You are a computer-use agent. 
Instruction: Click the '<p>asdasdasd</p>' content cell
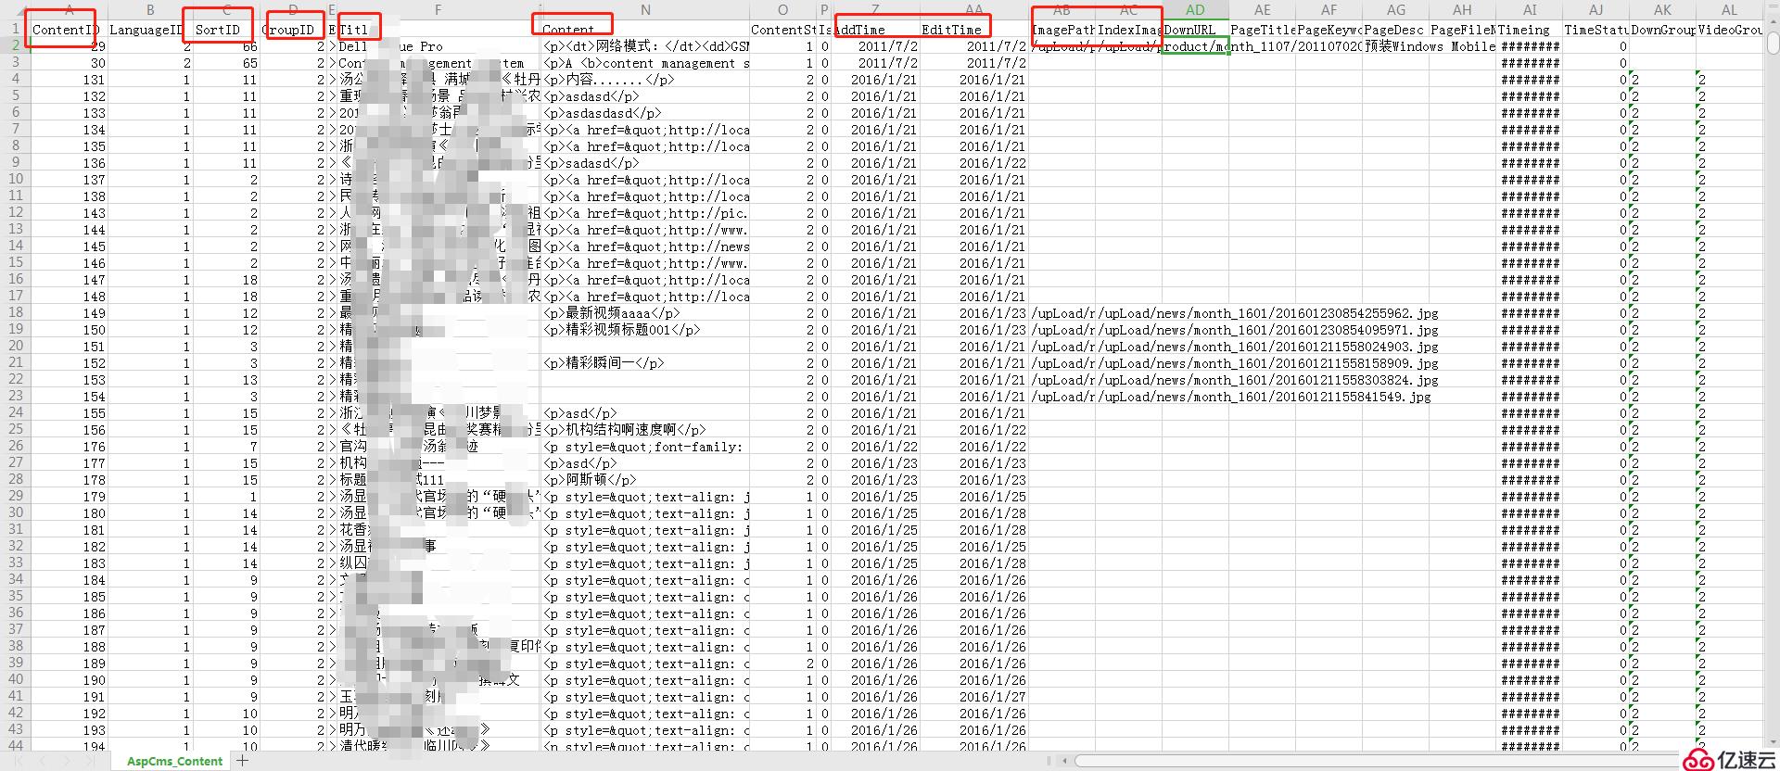point(645,113)
